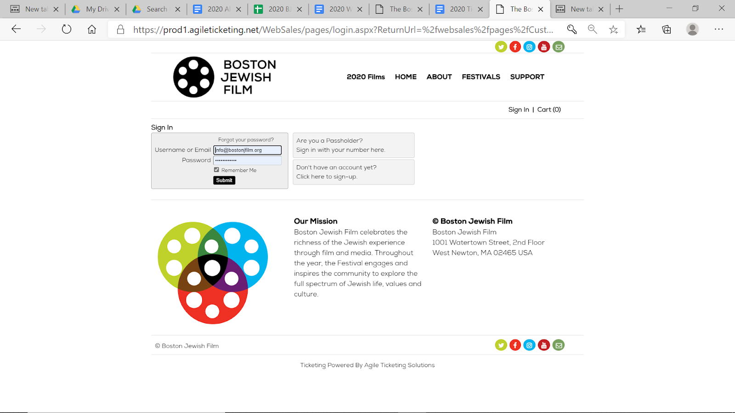Click the Submit button
The height and width of the screenshot is (413, 735).
pyautogui.click(x=224, y=180)
